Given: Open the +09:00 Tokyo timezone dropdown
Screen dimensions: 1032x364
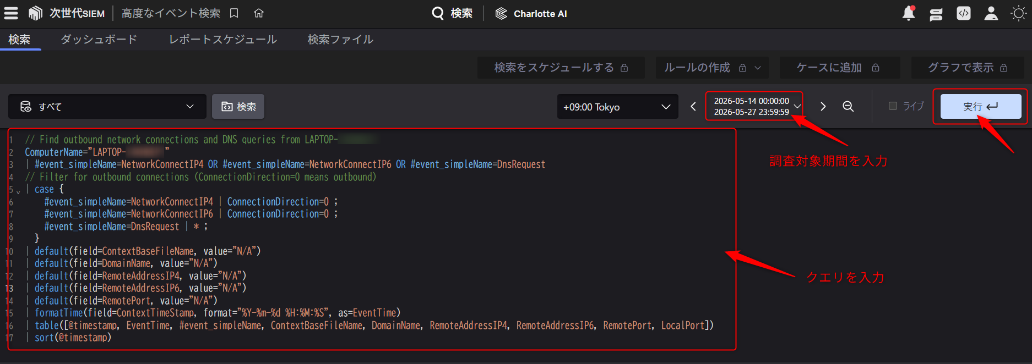Looking at the screenshot, I should (618, 107).
